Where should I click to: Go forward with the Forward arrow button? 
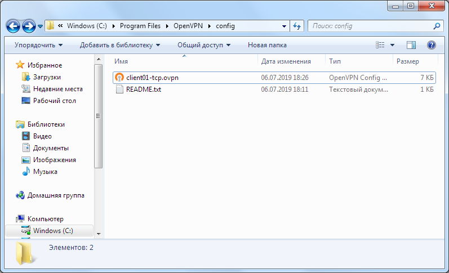(29, 26)
